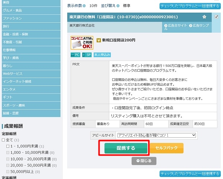Toggle the program checkbox for 楽天銀行

[216, 17]
